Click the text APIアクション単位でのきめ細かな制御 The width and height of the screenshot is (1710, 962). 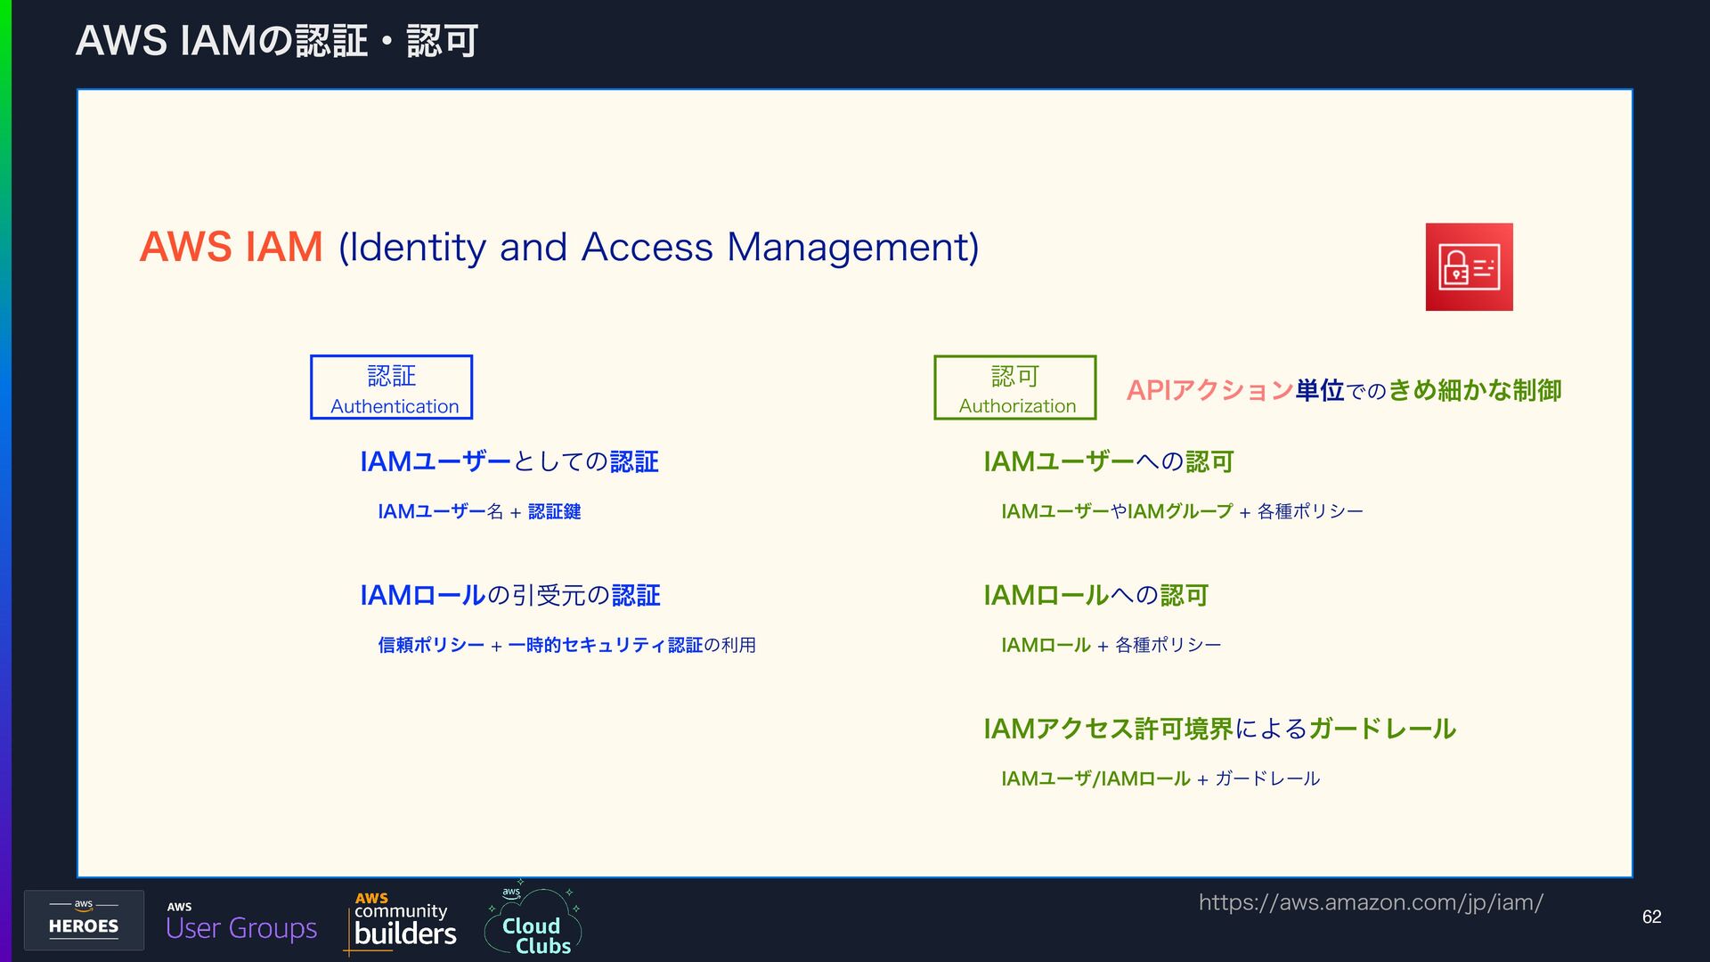(x=1344, y=390)
